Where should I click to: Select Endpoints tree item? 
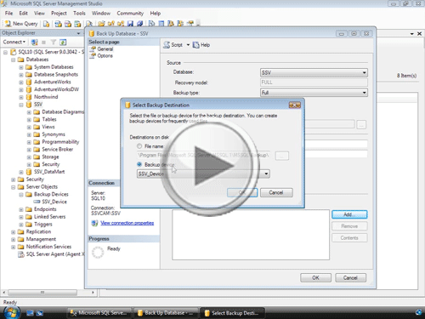(x=45, y=209)
